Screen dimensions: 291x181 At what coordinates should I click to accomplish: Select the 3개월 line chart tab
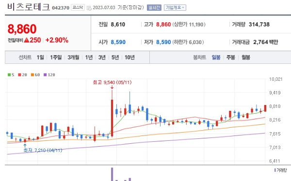tap(73, 58)
